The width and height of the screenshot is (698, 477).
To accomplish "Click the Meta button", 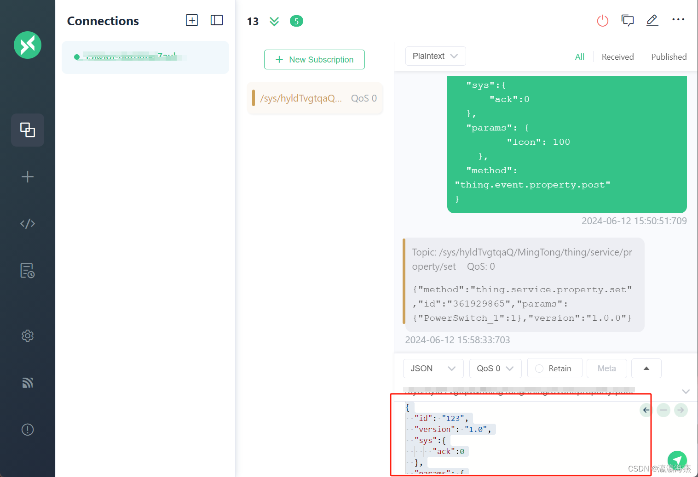I will pyautogui.click(x=606, y=369).
